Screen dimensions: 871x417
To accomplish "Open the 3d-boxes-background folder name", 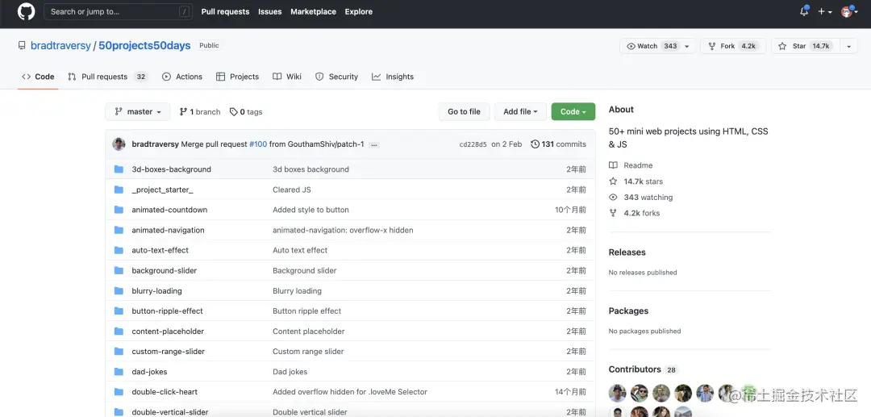I will [171, 169].
